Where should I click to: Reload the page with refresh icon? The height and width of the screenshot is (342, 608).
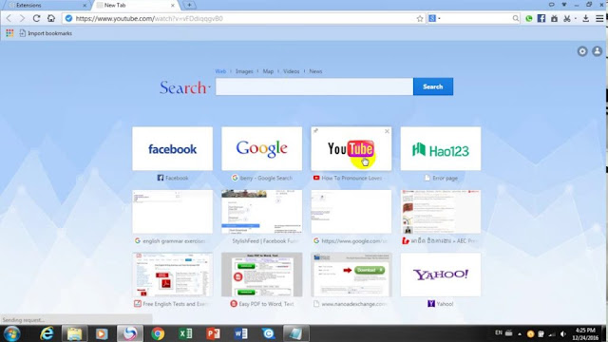[x=36, y=18]
